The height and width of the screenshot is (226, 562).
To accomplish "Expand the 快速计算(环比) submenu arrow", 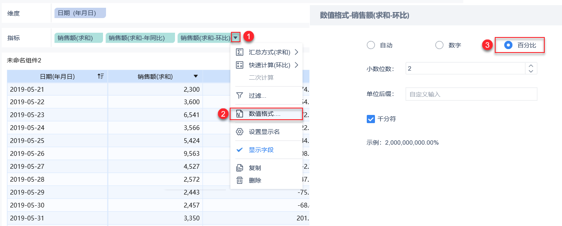I will (297, 65).
